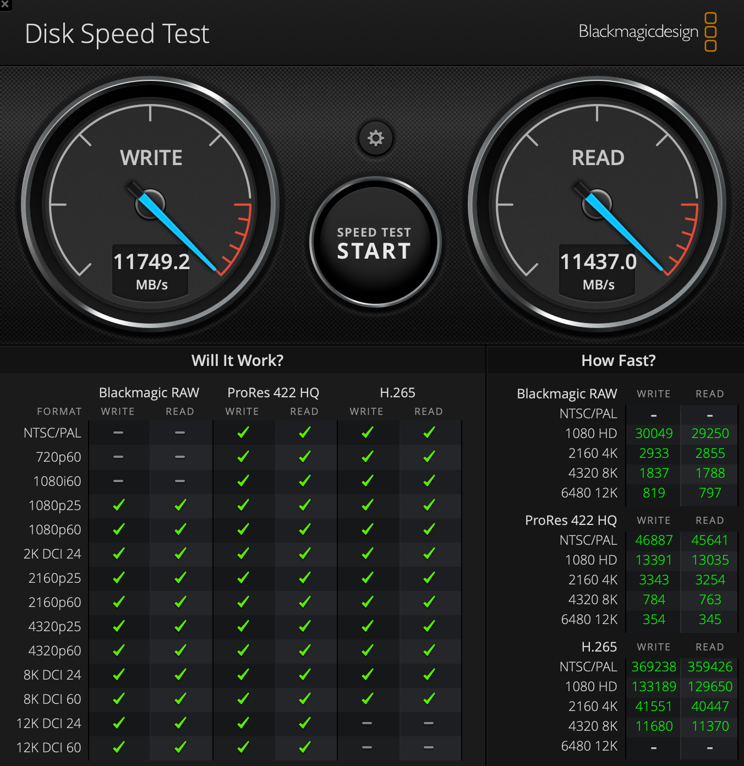
Task: Click the 12K DCI 60 row label
Action: 49,748
